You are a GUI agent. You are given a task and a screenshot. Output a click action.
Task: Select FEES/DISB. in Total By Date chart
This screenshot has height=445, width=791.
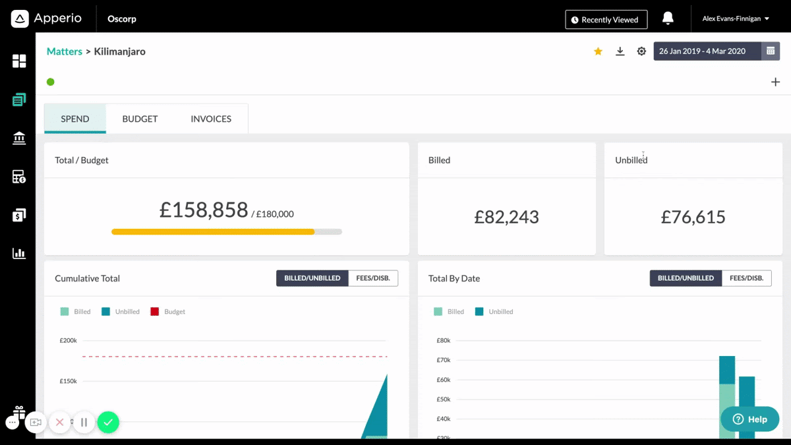(x=747, y=278)
